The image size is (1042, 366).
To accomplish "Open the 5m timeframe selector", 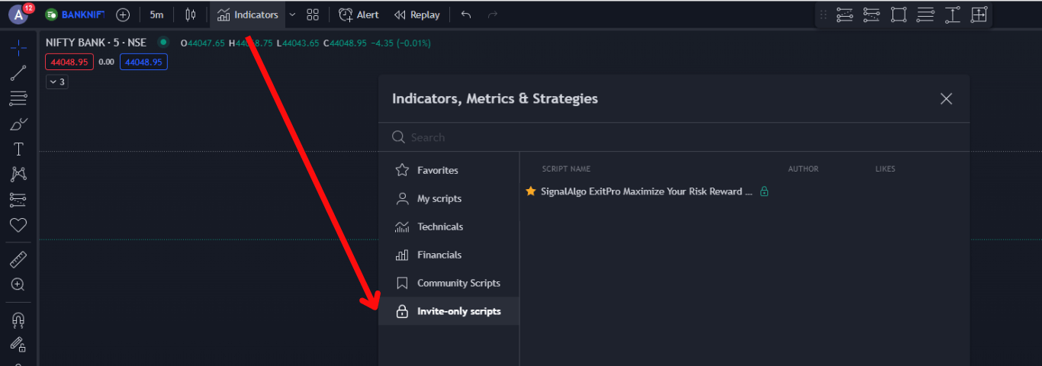I will [x=156, y=14].
